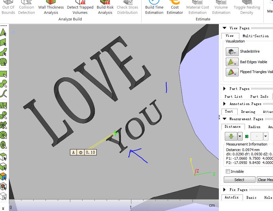The image size is (273, 211).
Task: Open the Part List tab
Action: click(x=233, y=96)
